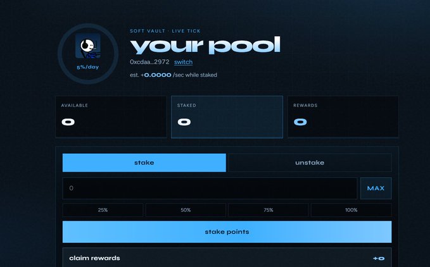Click the 'your pool' heading
This screenshot has width=430, height=267.
click(205, 45)
